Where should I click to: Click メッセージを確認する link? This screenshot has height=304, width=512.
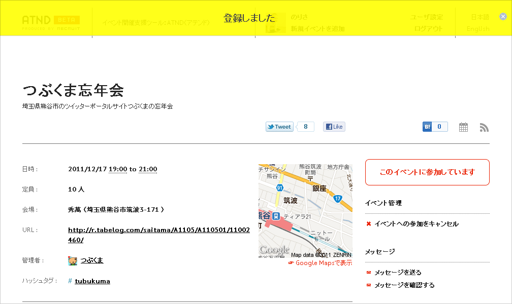click(x=404, y=285)
